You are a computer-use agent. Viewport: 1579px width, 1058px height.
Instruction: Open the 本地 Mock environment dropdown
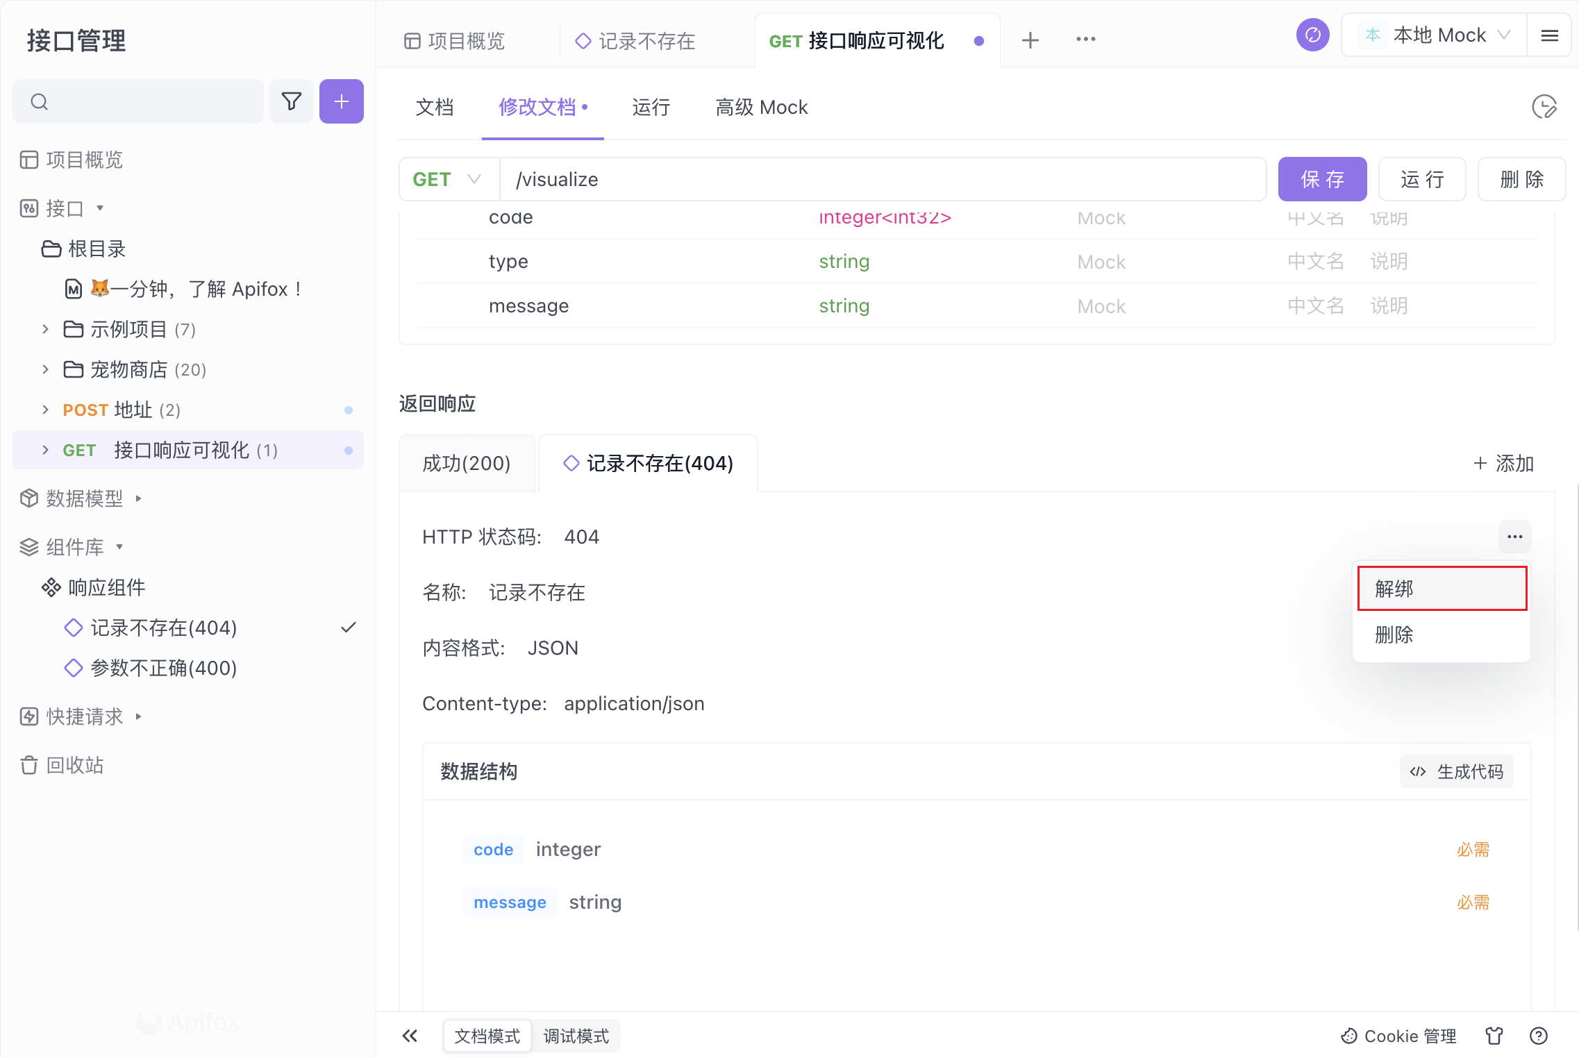pos(1435,35)
